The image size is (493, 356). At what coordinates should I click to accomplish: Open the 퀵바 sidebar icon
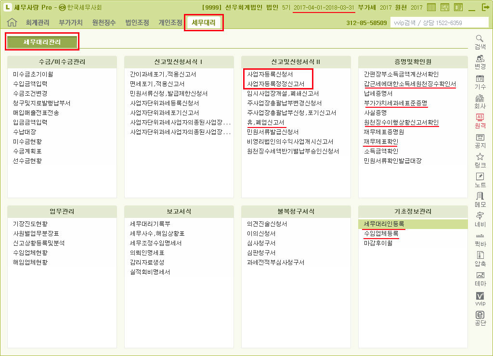(480, 240)
